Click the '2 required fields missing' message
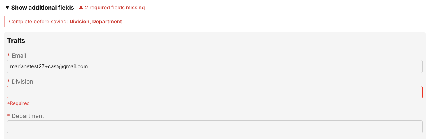429x139 pixels. 115,8
